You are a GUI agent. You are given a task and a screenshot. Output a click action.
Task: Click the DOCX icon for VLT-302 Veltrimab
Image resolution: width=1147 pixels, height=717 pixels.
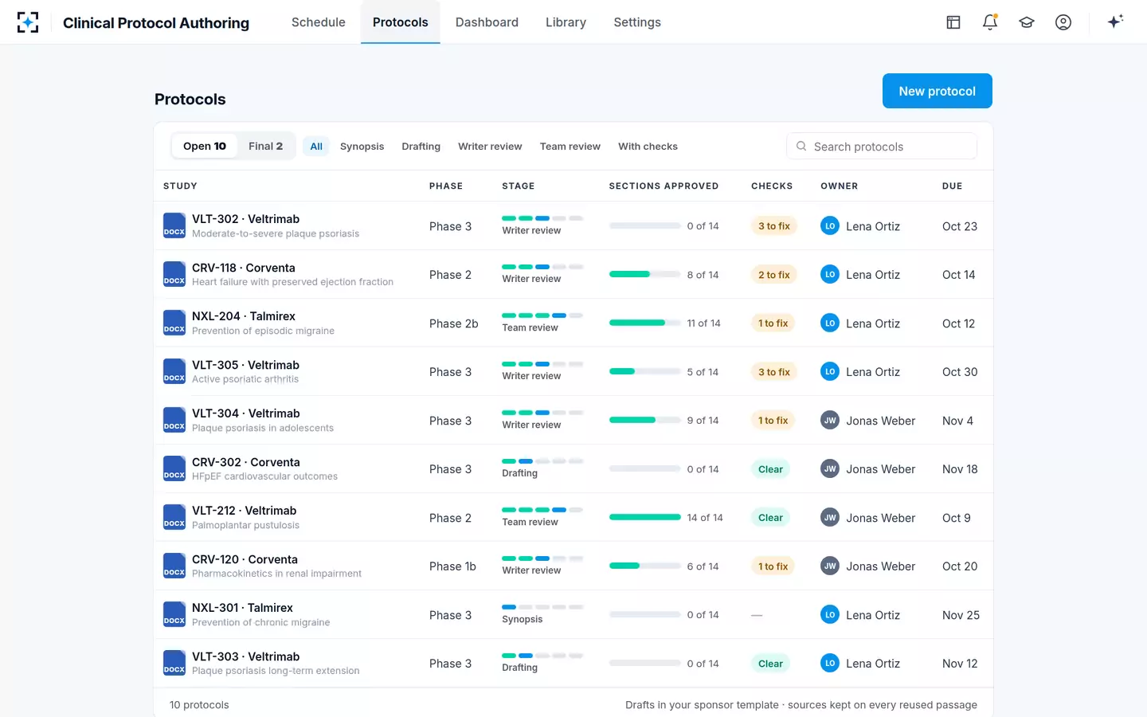click(x=174, y=225)
